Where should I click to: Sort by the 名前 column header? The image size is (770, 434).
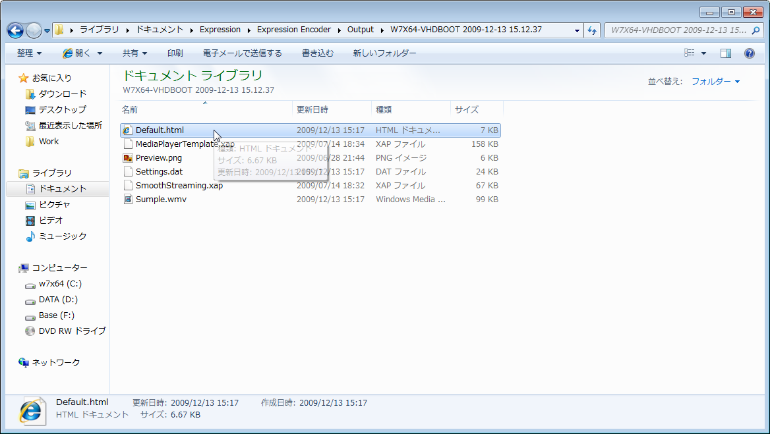[x=206, y=110]
